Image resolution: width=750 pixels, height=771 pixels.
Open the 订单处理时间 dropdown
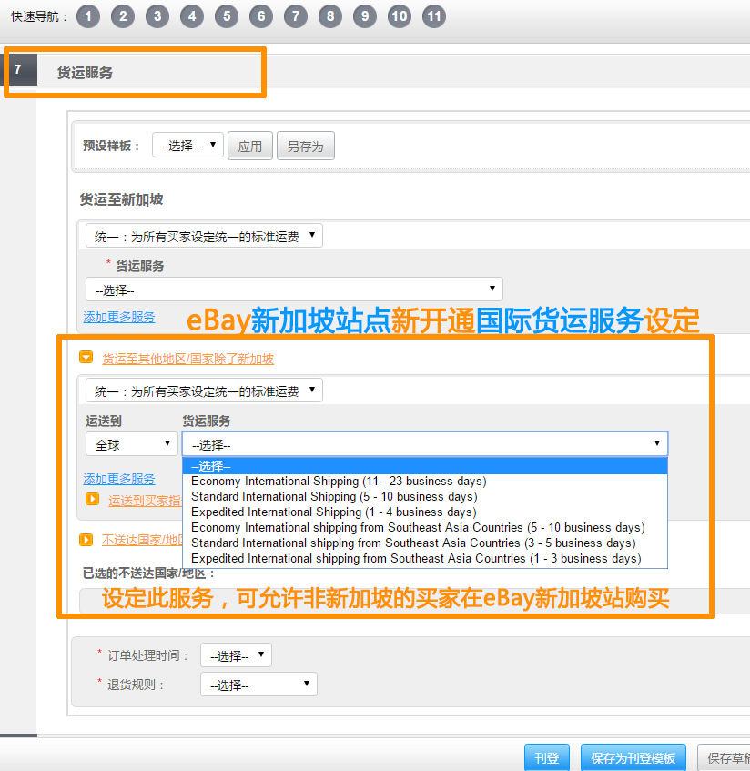[x=236, y=655]
